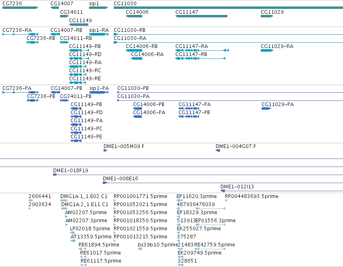Click transcript sip1-RA label

pyautogui.click(x=99, y=30)
